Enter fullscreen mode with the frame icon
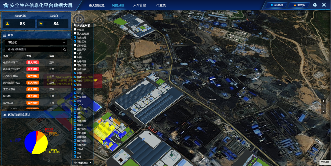The width and height of the screenshot is (331, 166). pyautogui.click(x=324, y=5)
